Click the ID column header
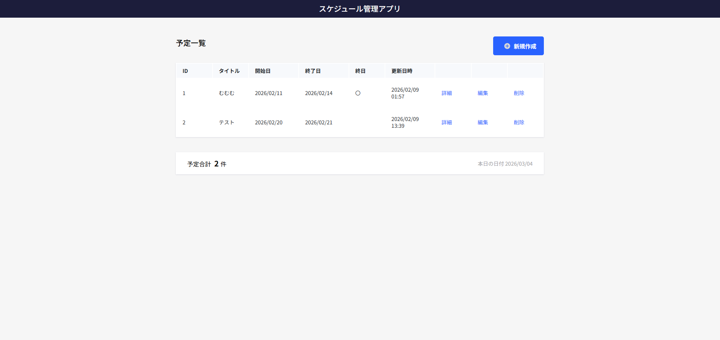Image resolution: width=720 pixels, height=340 pixels. [x=185, y=71]
